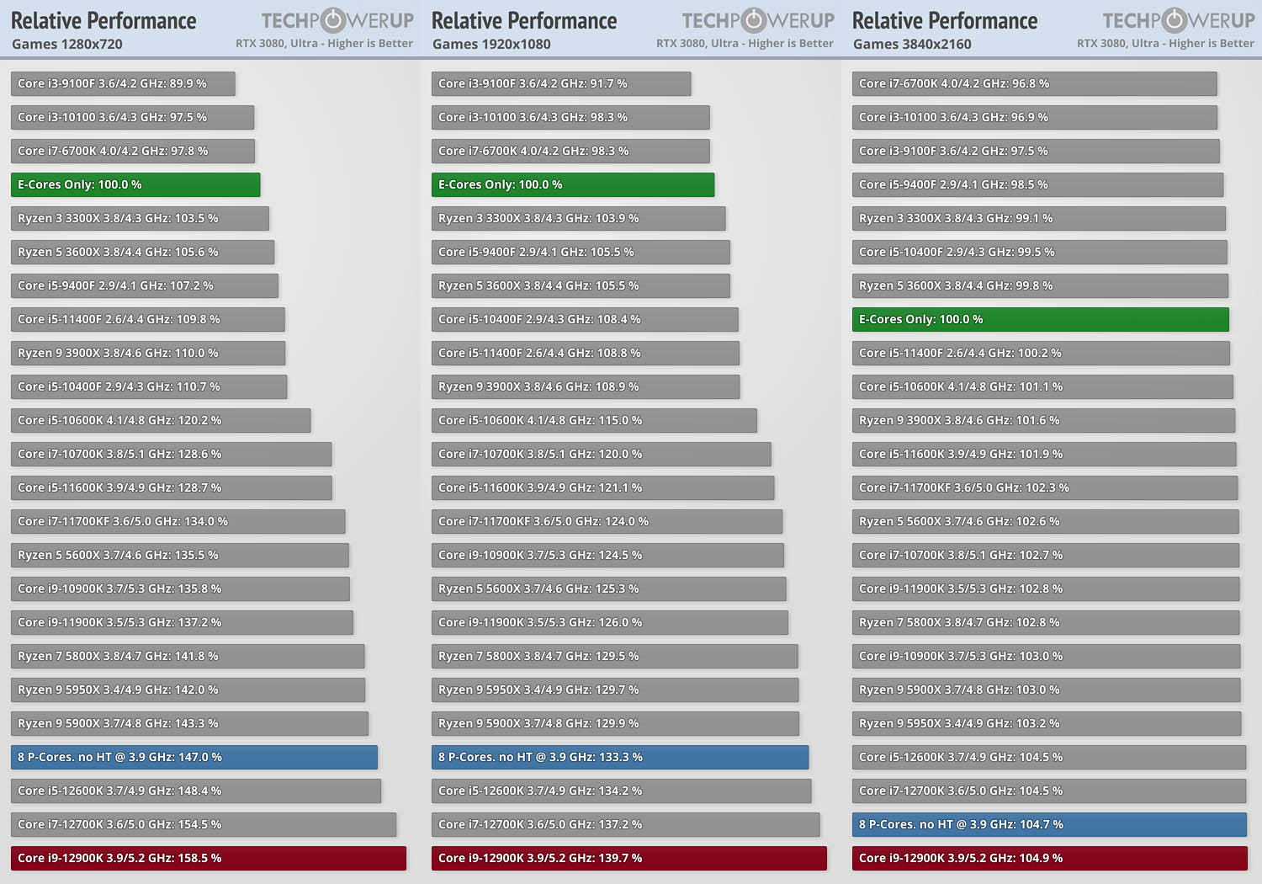The image size is (1262, 884).
Task: Click Ryzen 9 5950X 103.2 % bar
Action: pos(1047,723)
